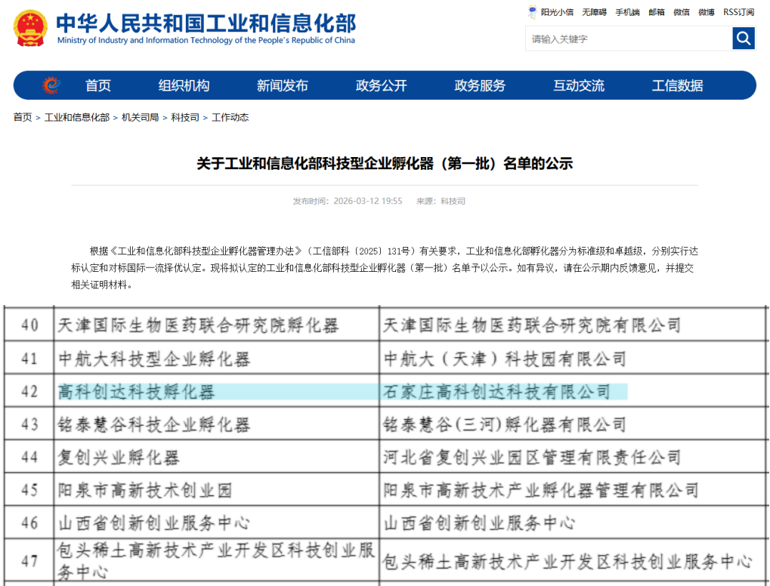Click the 手机端 mobile link

coord(628,12)
